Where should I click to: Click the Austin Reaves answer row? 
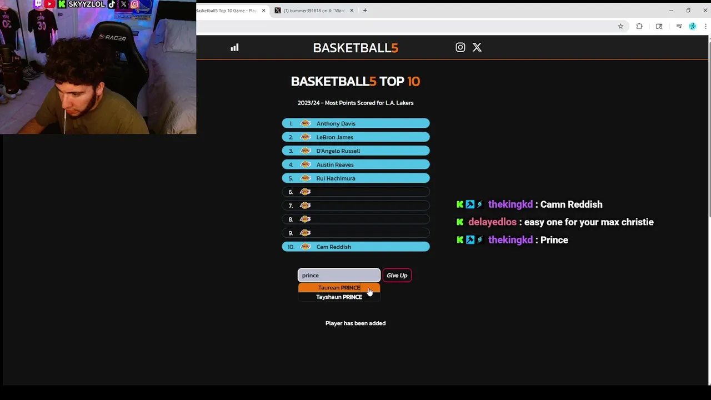tap(355, 164)
